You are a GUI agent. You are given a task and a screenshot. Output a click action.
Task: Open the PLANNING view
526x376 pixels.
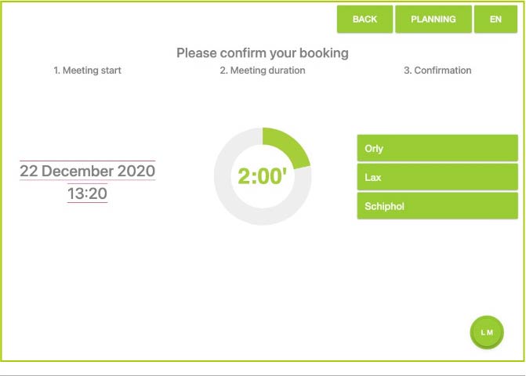pos(433,20)
